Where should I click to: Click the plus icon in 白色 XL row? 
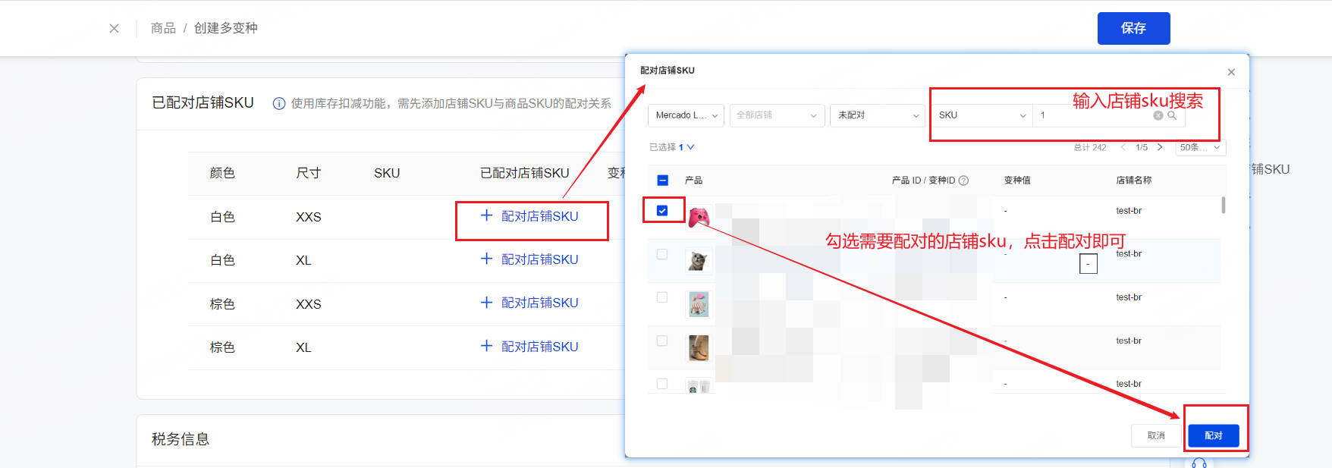point(487,259)
